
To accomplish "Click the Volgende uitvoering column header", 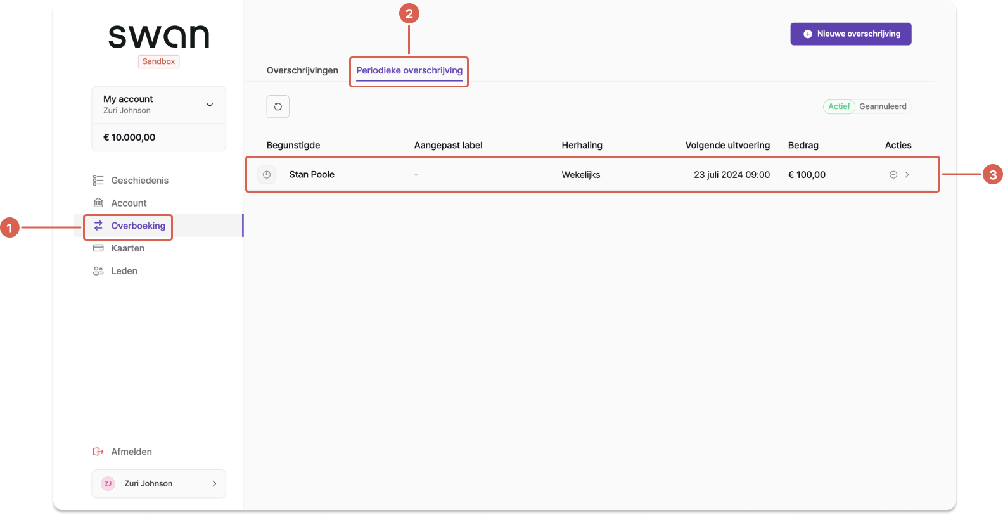I will tap(727, 145).
